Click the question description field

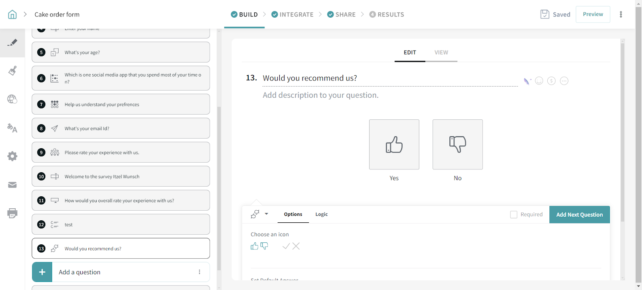coord(320,95)
